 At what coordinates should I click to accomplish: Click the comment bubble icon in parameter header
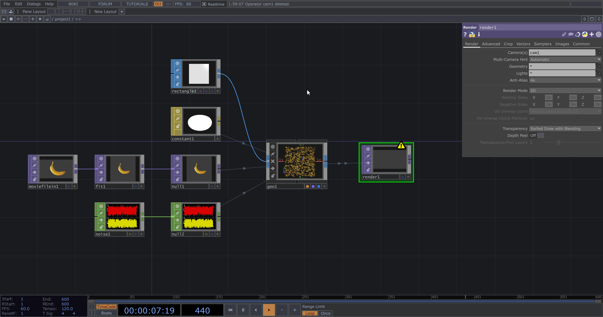click(571, 35)
